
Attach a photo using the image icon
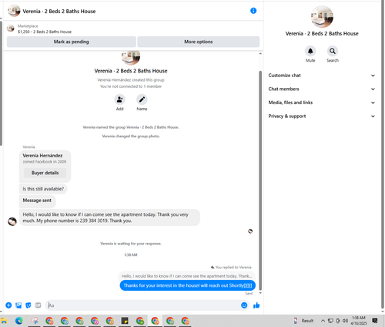[18, 305]
